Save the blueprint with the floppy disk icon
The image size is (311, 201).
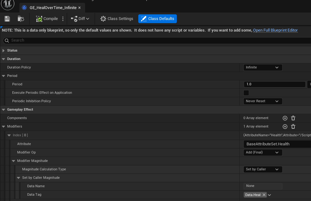[7, 19]
